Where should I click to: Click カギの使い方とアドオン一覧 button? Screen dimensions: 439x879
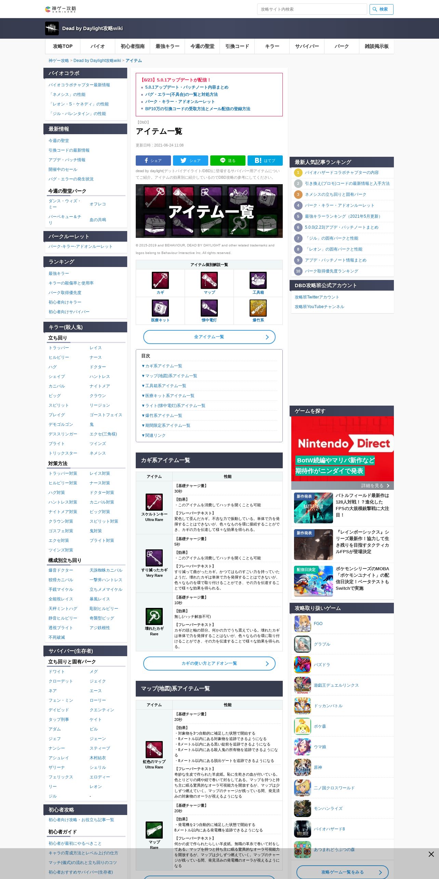point(209,663)
